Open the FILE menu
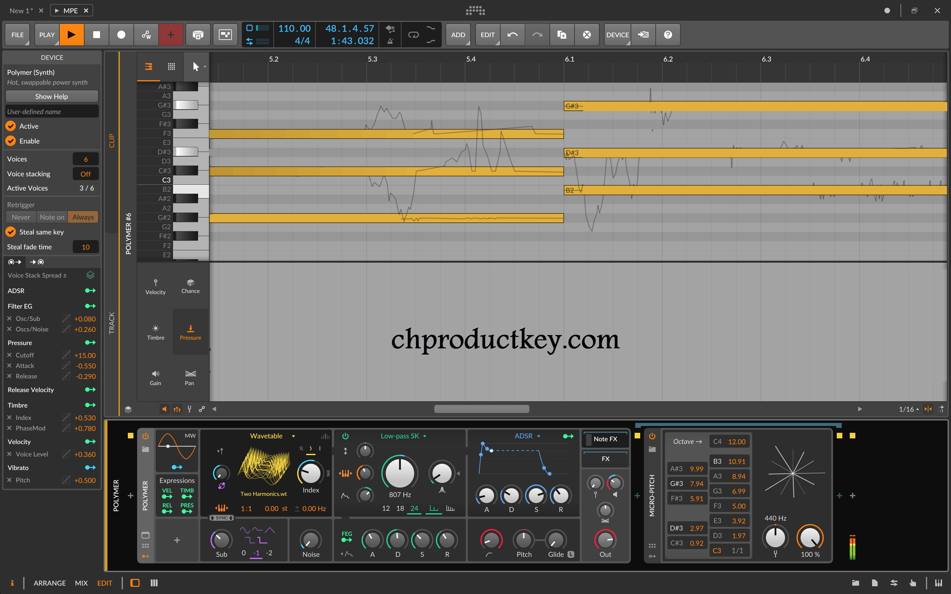Image resolution: width=951 pixels, height=594 pixels. pos(17,35)
